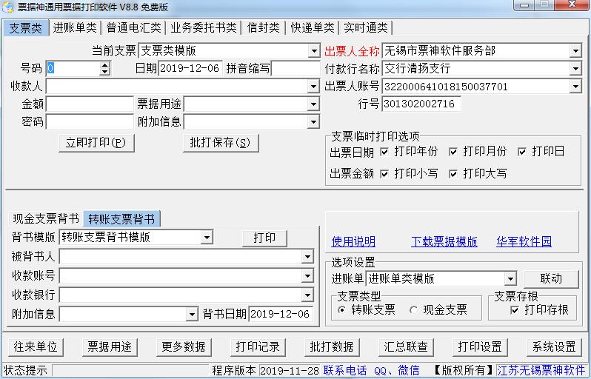
Task: Select 现金支票 radio button
Action: (413, 310)
